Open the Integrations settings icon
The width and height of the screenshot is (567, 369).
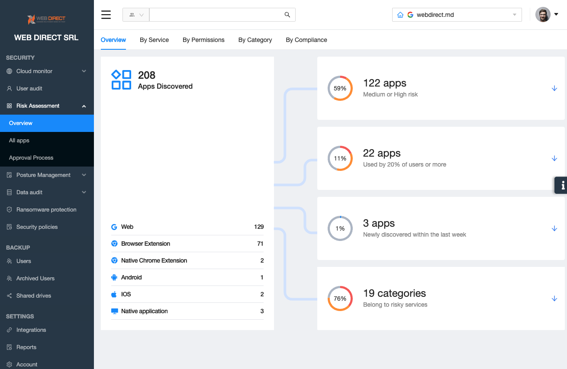click(x=10, y=330)
